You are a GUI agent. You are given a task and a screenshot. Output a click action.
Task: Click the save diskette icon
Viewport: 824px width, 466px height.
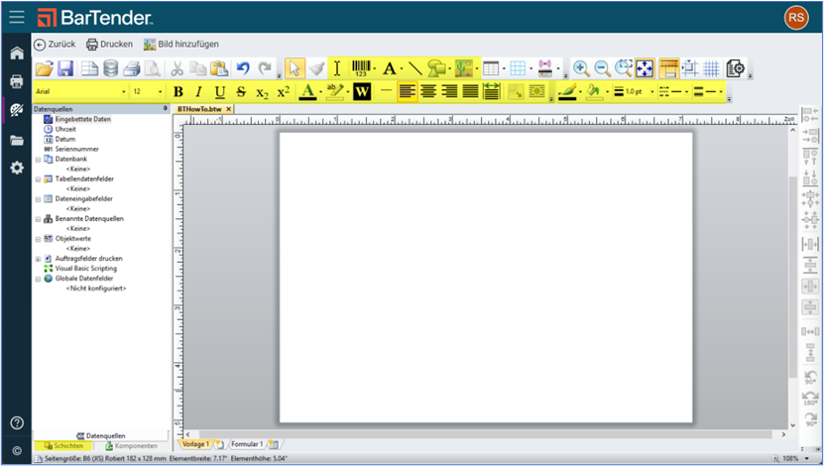point(65,68)
